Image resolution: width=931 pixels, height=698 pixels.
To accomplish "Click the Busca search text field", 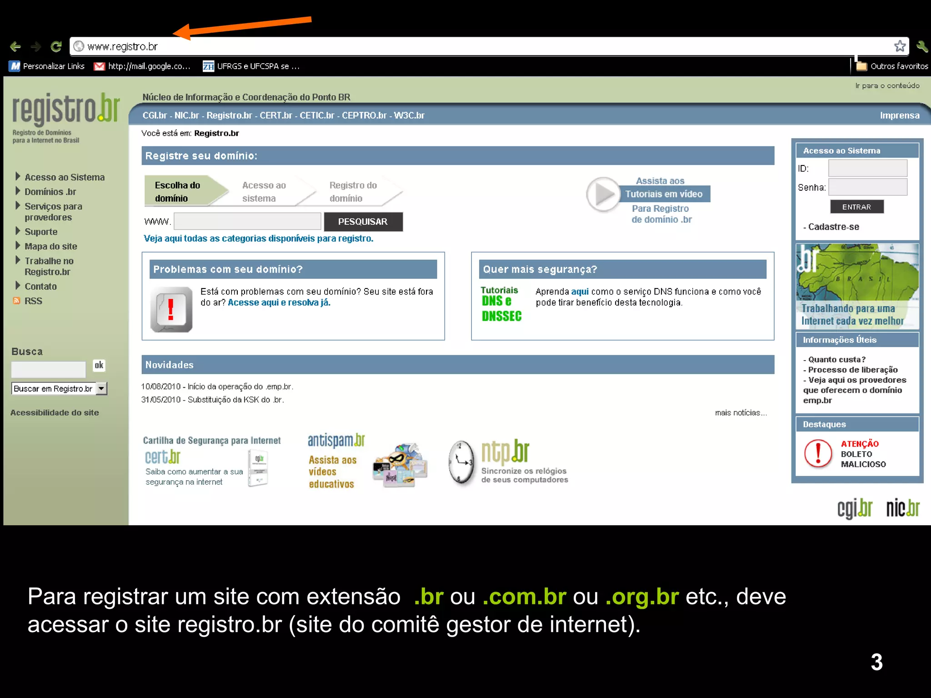I will (48, 369).
